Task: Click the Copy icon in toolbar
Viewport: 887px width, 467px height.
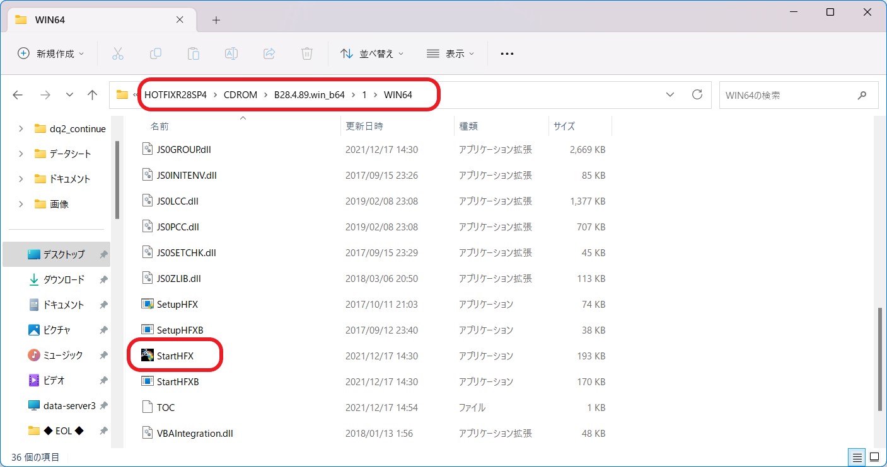Action: coord(156,53)
